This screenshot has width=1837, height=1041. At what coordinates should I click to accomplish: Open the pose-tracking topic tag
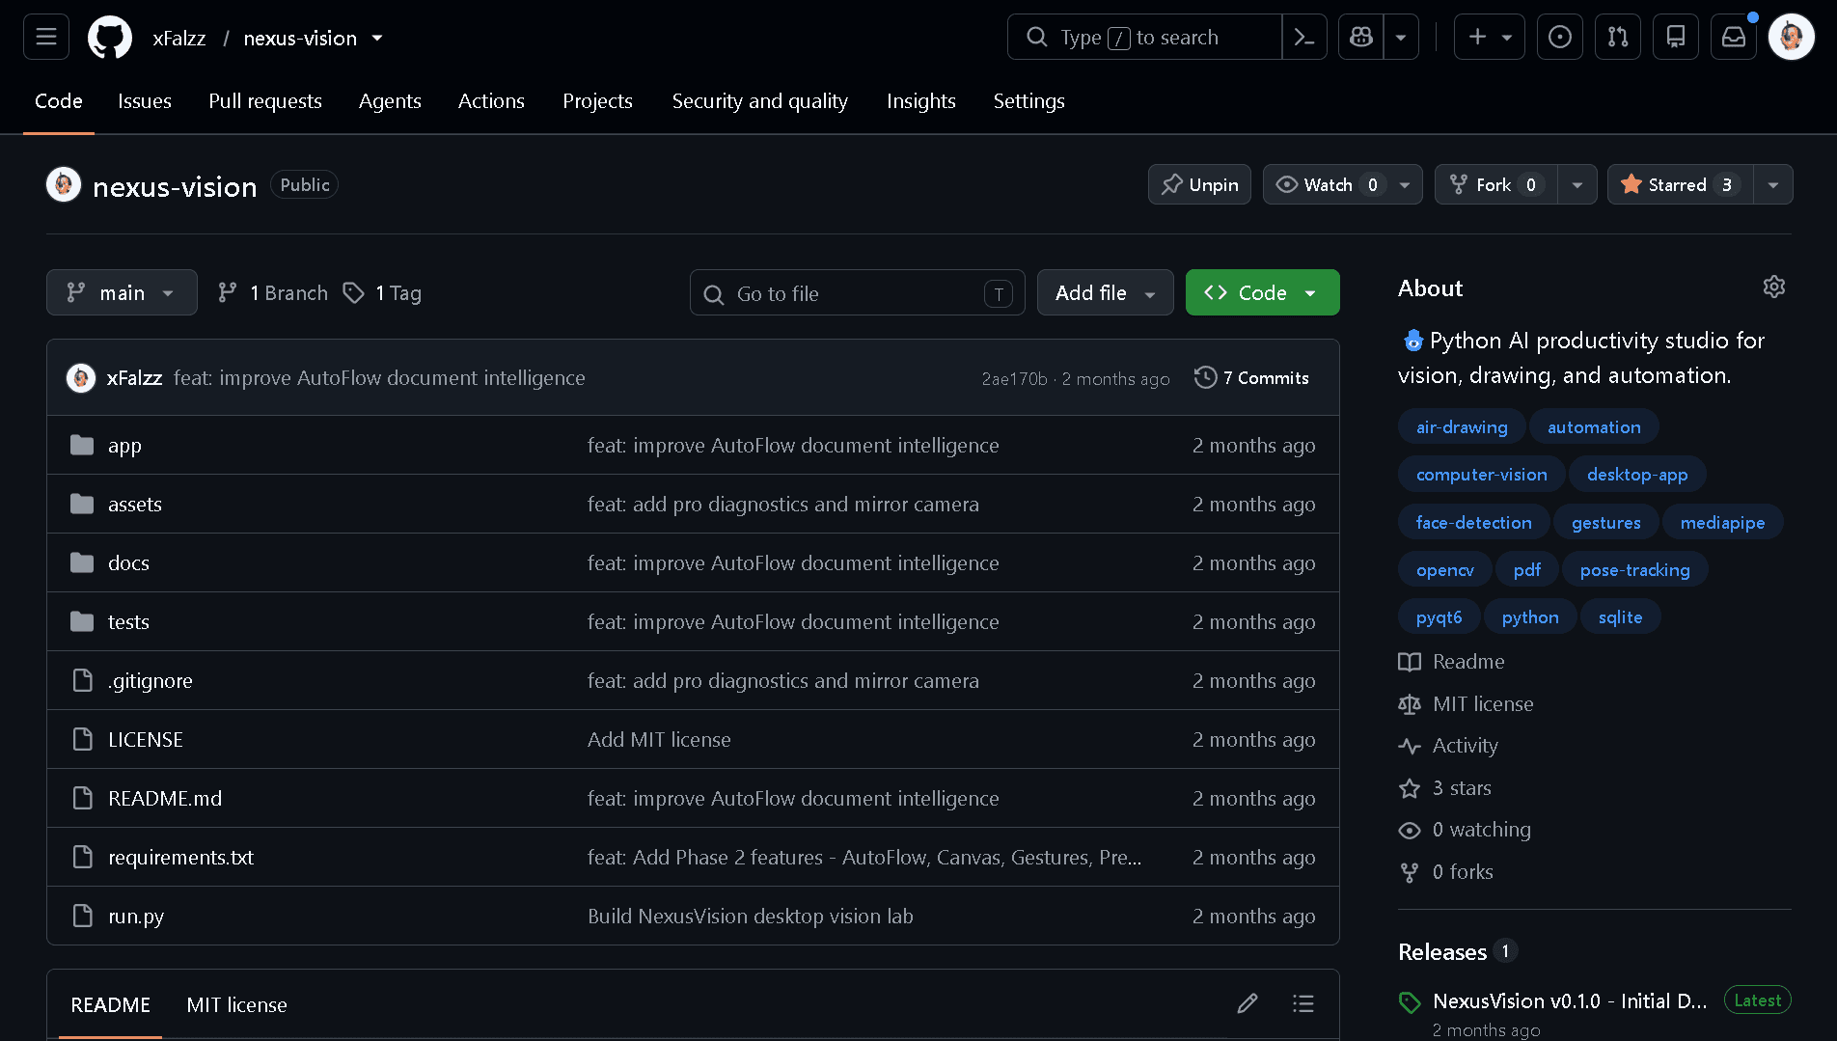(1635, 570)
